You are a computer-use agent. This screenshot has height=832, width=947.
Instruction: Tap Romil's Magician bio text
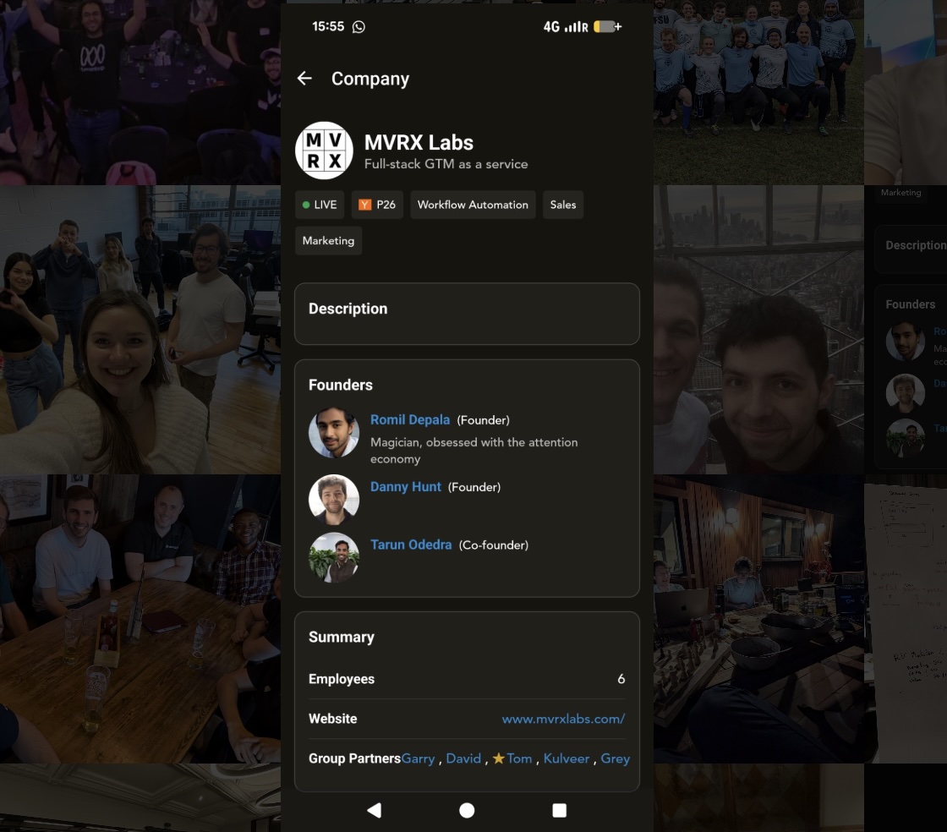pos(474,451)
